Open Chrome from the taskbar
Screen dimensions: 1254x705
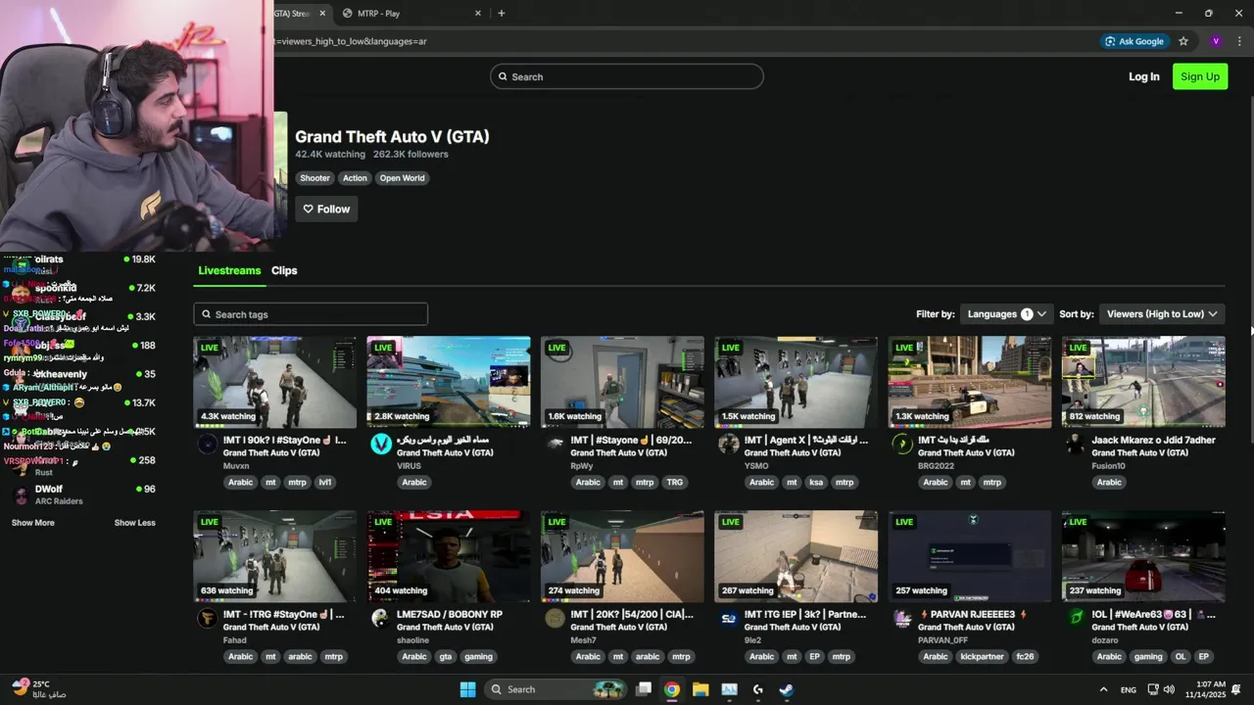(671, 689)
